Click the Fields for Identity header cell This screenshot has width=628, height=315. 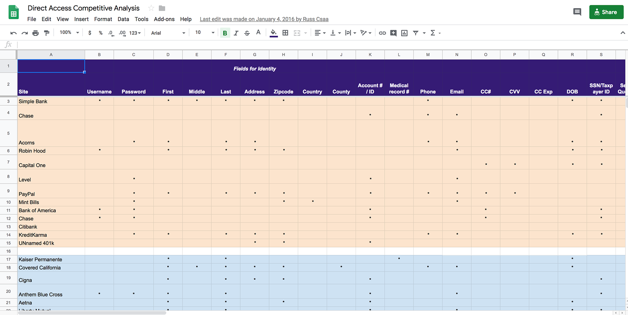pos(254,69)
